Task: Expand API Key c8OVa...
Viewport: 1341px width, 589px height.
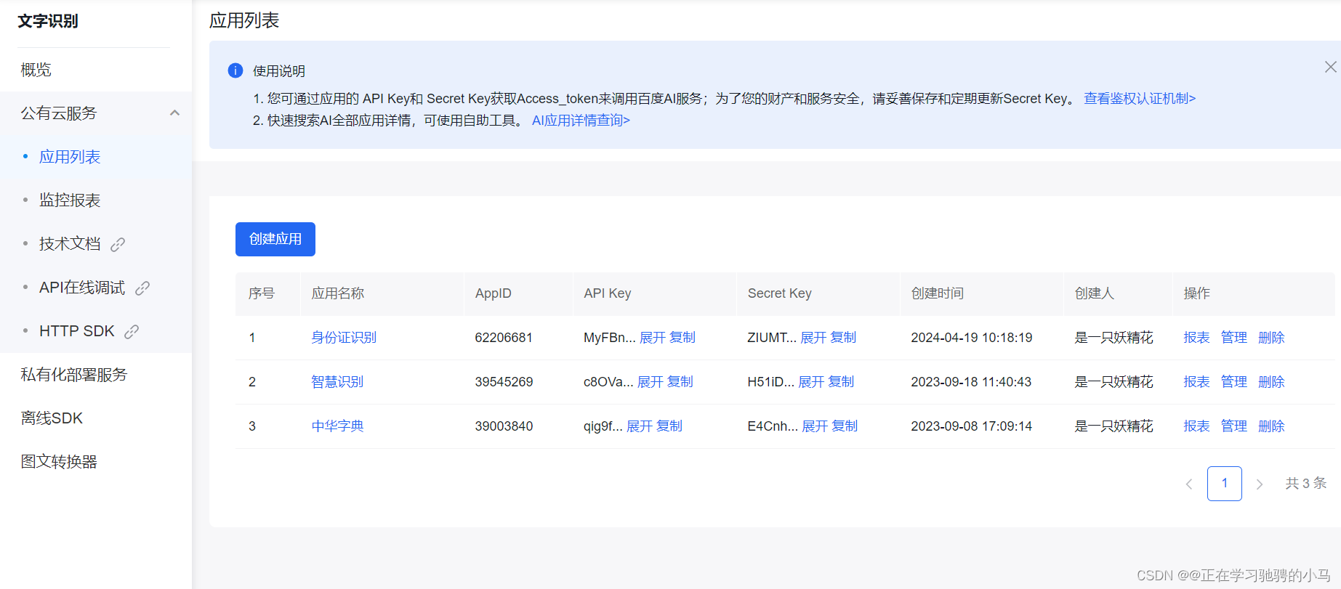Action: coord(651,382)
